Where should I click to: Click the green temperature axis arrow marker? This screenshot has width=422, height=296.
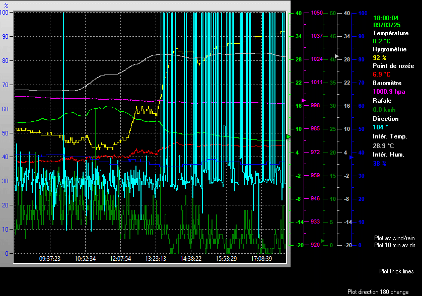click(x=289, y=136)
